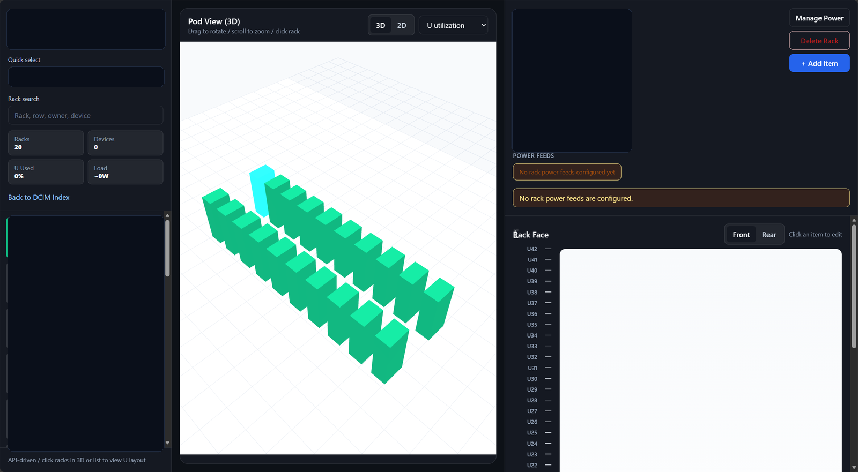Click the Delete Rack button
The width and height of the screenshot is (858, 472).
(819, 41)
